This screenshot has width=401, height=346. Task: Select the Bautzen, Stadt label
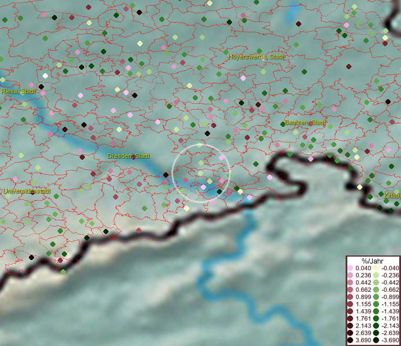305,122
